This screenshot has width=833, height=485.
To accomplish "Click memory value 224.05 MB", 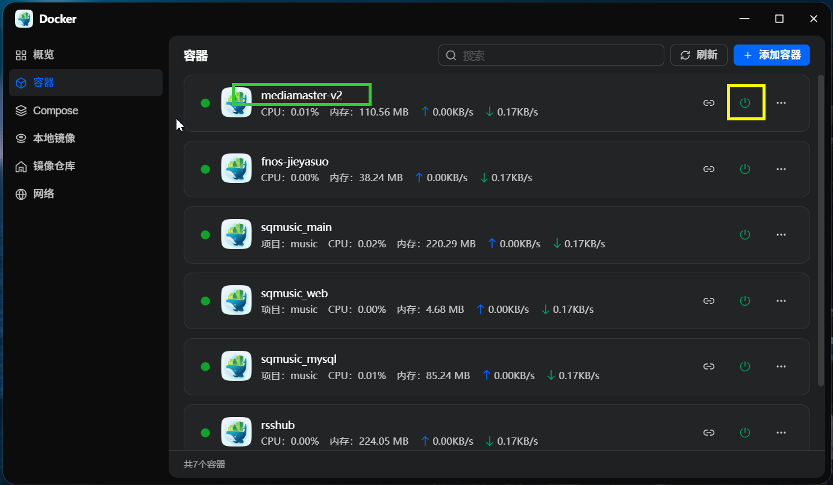I will (x=384, y=441).
